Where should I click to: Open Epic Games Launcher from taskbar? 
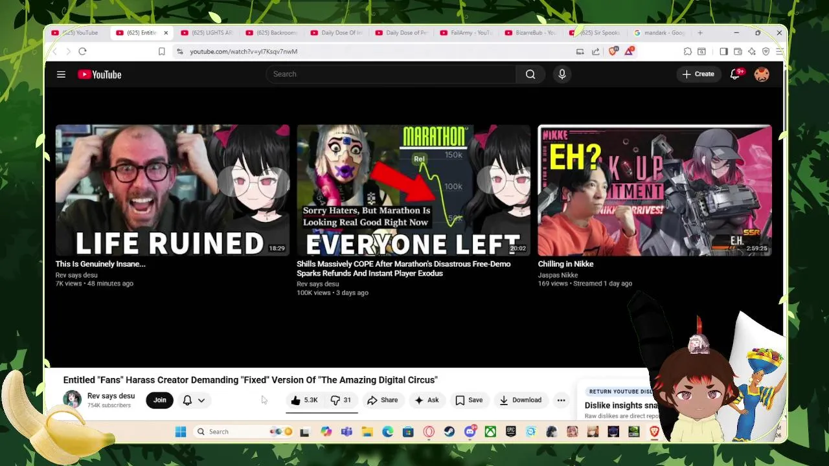click(x=511, y=432)
